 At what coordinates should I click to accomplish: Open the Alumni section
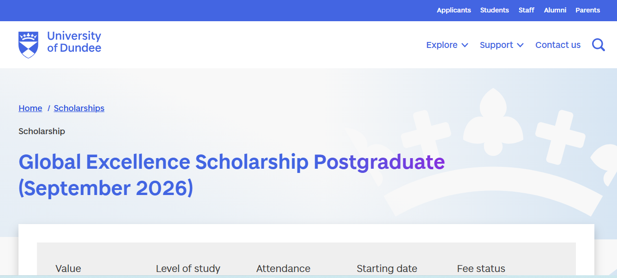tap(555, 10)
